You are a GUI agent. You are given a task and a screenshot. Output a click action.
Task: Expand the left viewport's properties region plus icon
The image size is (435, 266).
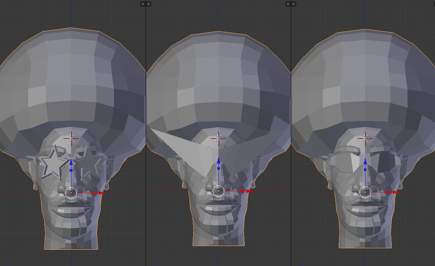pos(143,4)
